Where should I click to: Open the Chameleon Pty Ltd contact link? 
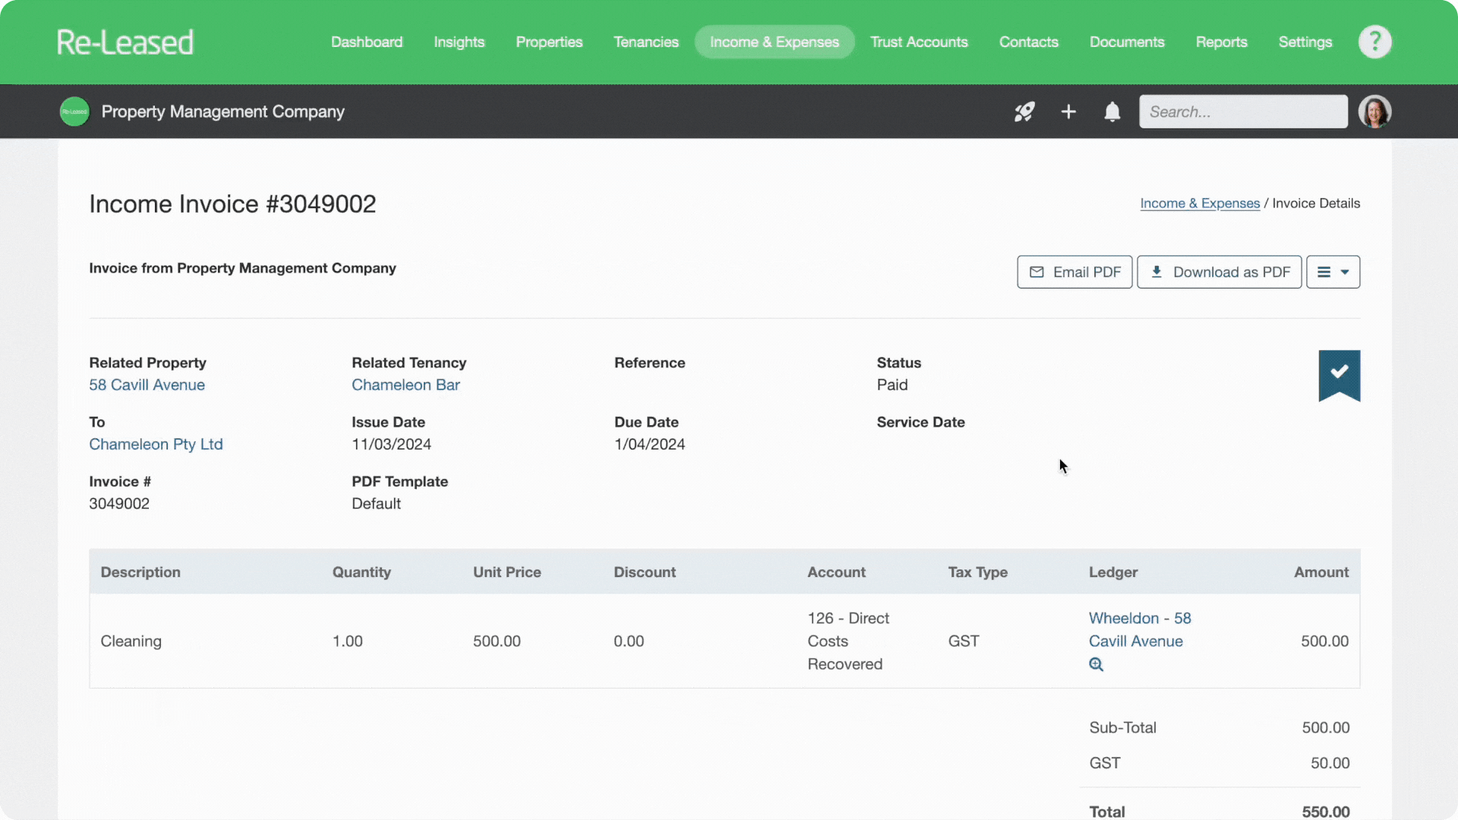156,444
